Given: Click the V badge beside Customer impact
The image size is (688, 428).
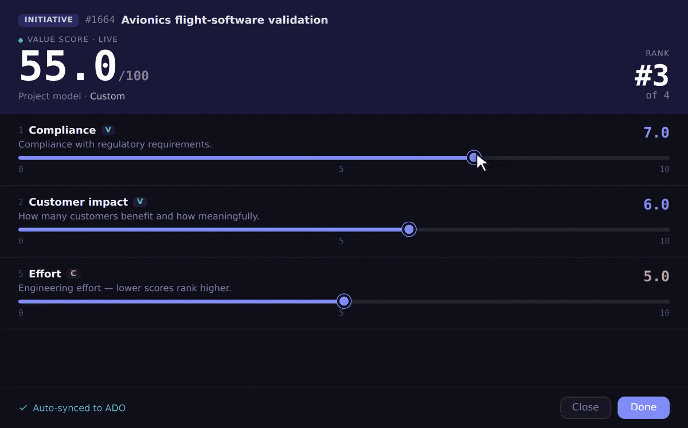Looking at the screenshot, I should point(140,202).
